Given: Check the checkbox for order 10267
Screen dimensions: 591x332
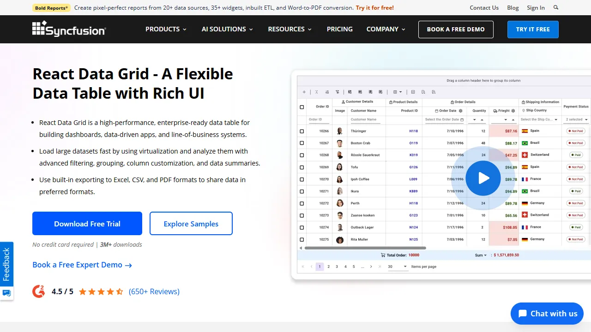Looking at the screenshot, I should (x=302, y=143).
